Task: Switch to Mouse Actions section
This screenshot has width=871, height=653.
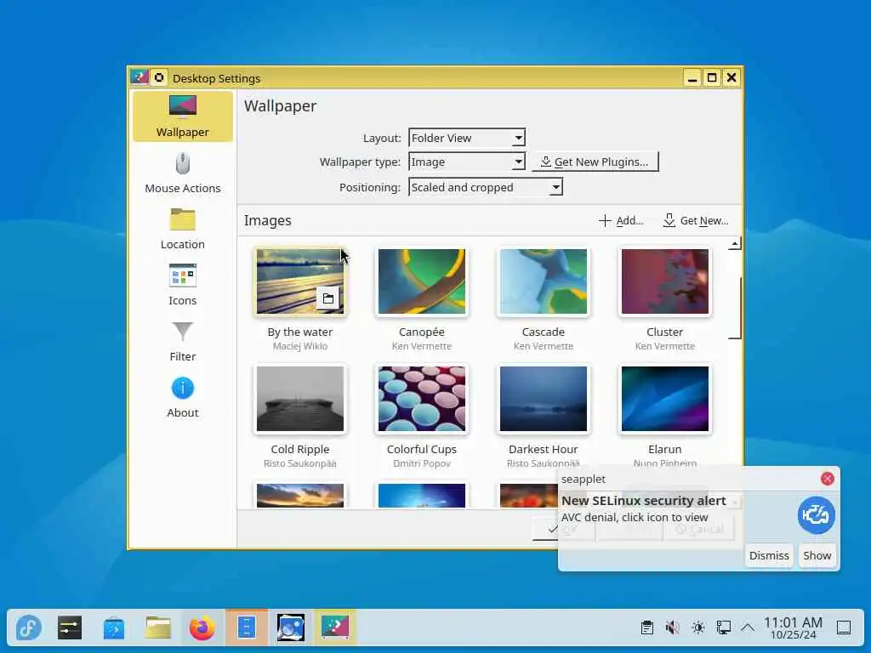Action: click(183, 173)
